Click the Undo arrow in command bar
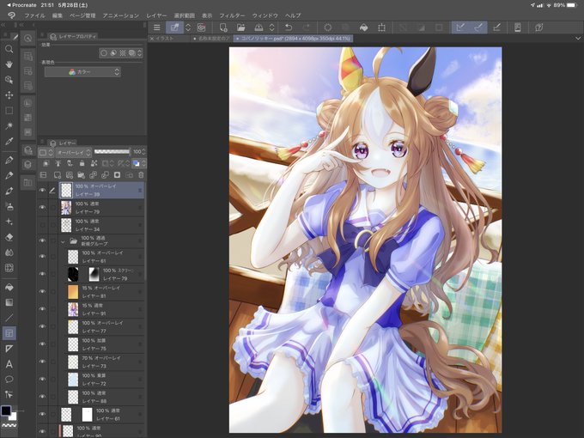 point(289,27)
